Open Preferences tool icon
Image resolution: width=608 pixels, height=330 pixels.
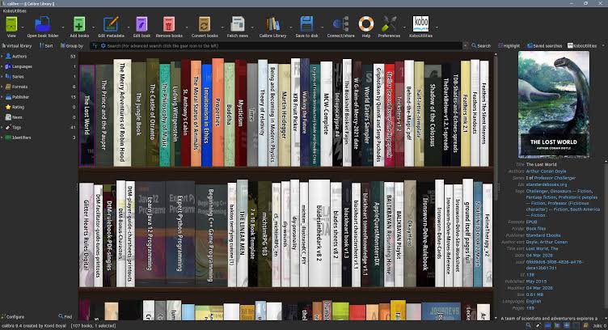coord(389,24)
